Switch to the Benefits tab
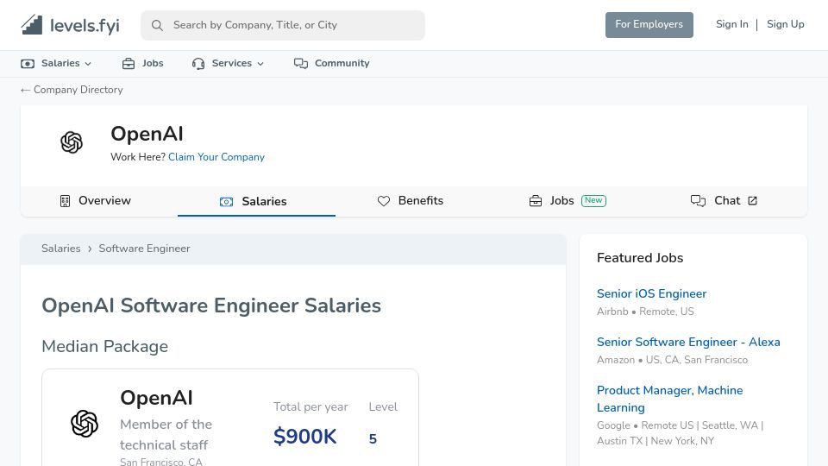The width and height of the screenshot is (828, 466). pos(411,201)
